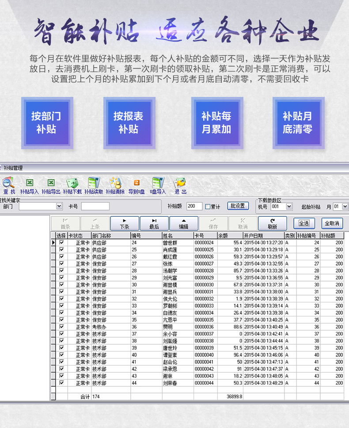The height and width of the screenshot is (428, 349).
Task: Uncheck the row for 刘光富
Action: (61, 278)
